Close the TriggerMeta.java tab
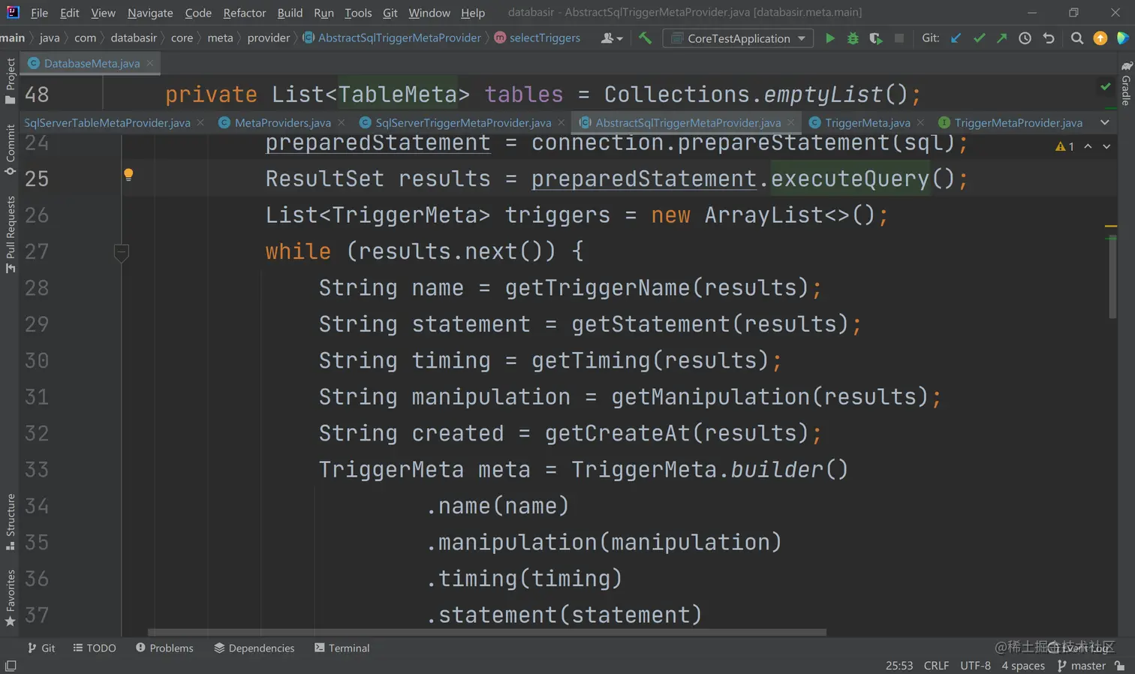The width and height of the screenshot is (1135, 674). pyautogui.click(x=921, y=122)
